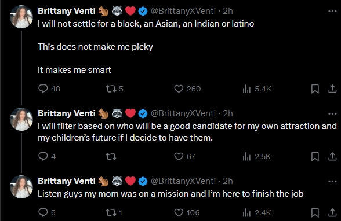This screenshot has width=341, height=221.
Task: Open the 2h timestamp on second tweet
Action: coord(228,113)
